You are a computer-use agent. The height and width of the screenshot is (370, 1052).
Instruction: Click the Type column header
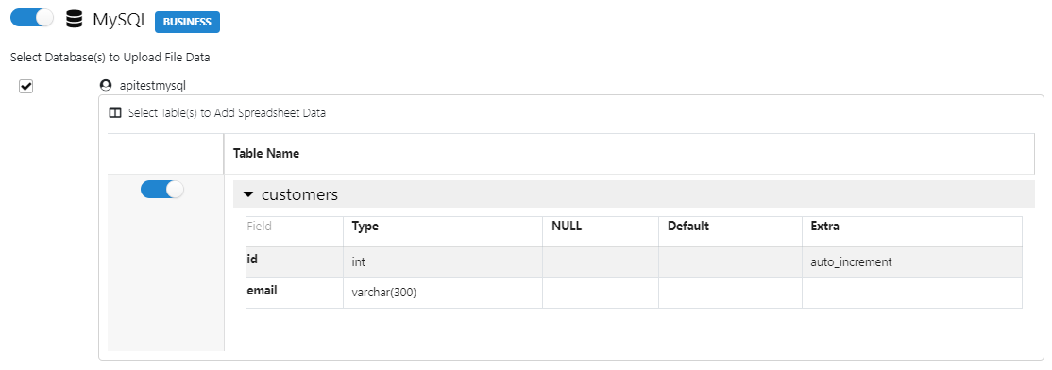pos(365,227)
